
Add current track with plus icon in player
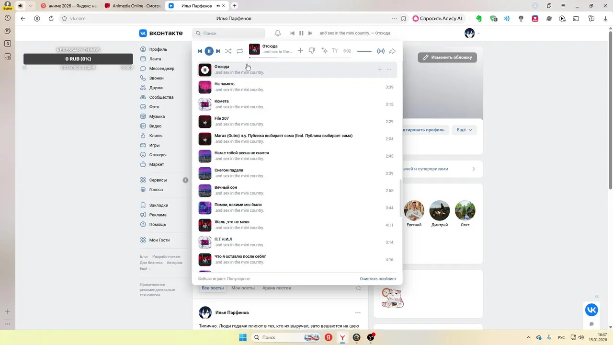point(300,51)
